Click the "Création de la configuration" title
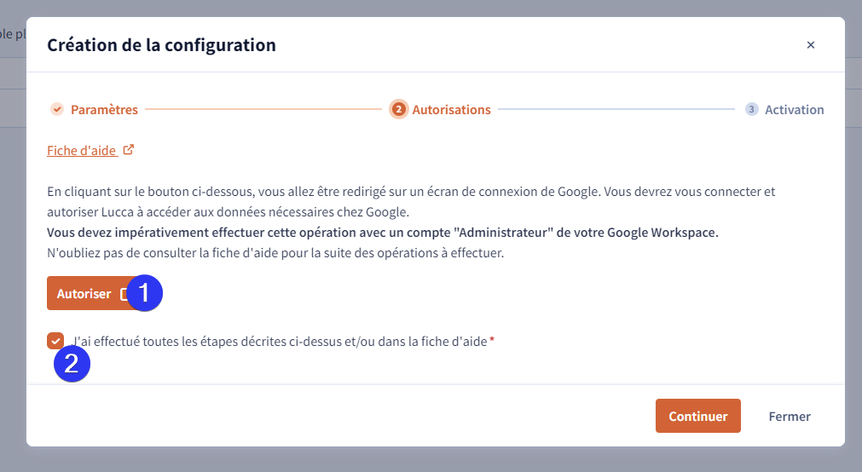This screenshot has width=862, height=472. [162, 45]
